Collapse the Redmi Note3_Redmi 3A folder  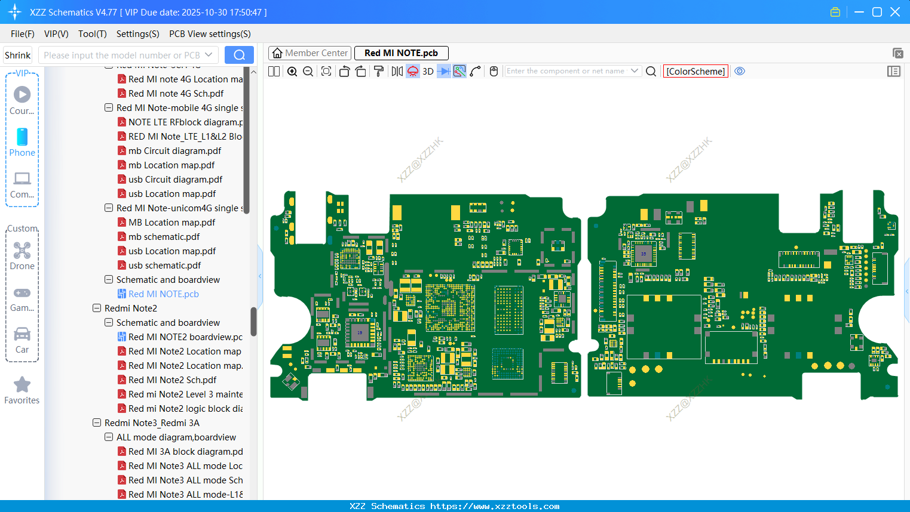(97, 423)
